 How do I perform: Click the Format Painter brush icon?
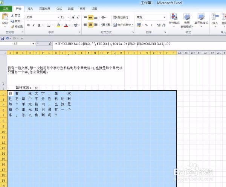point(12,27)
